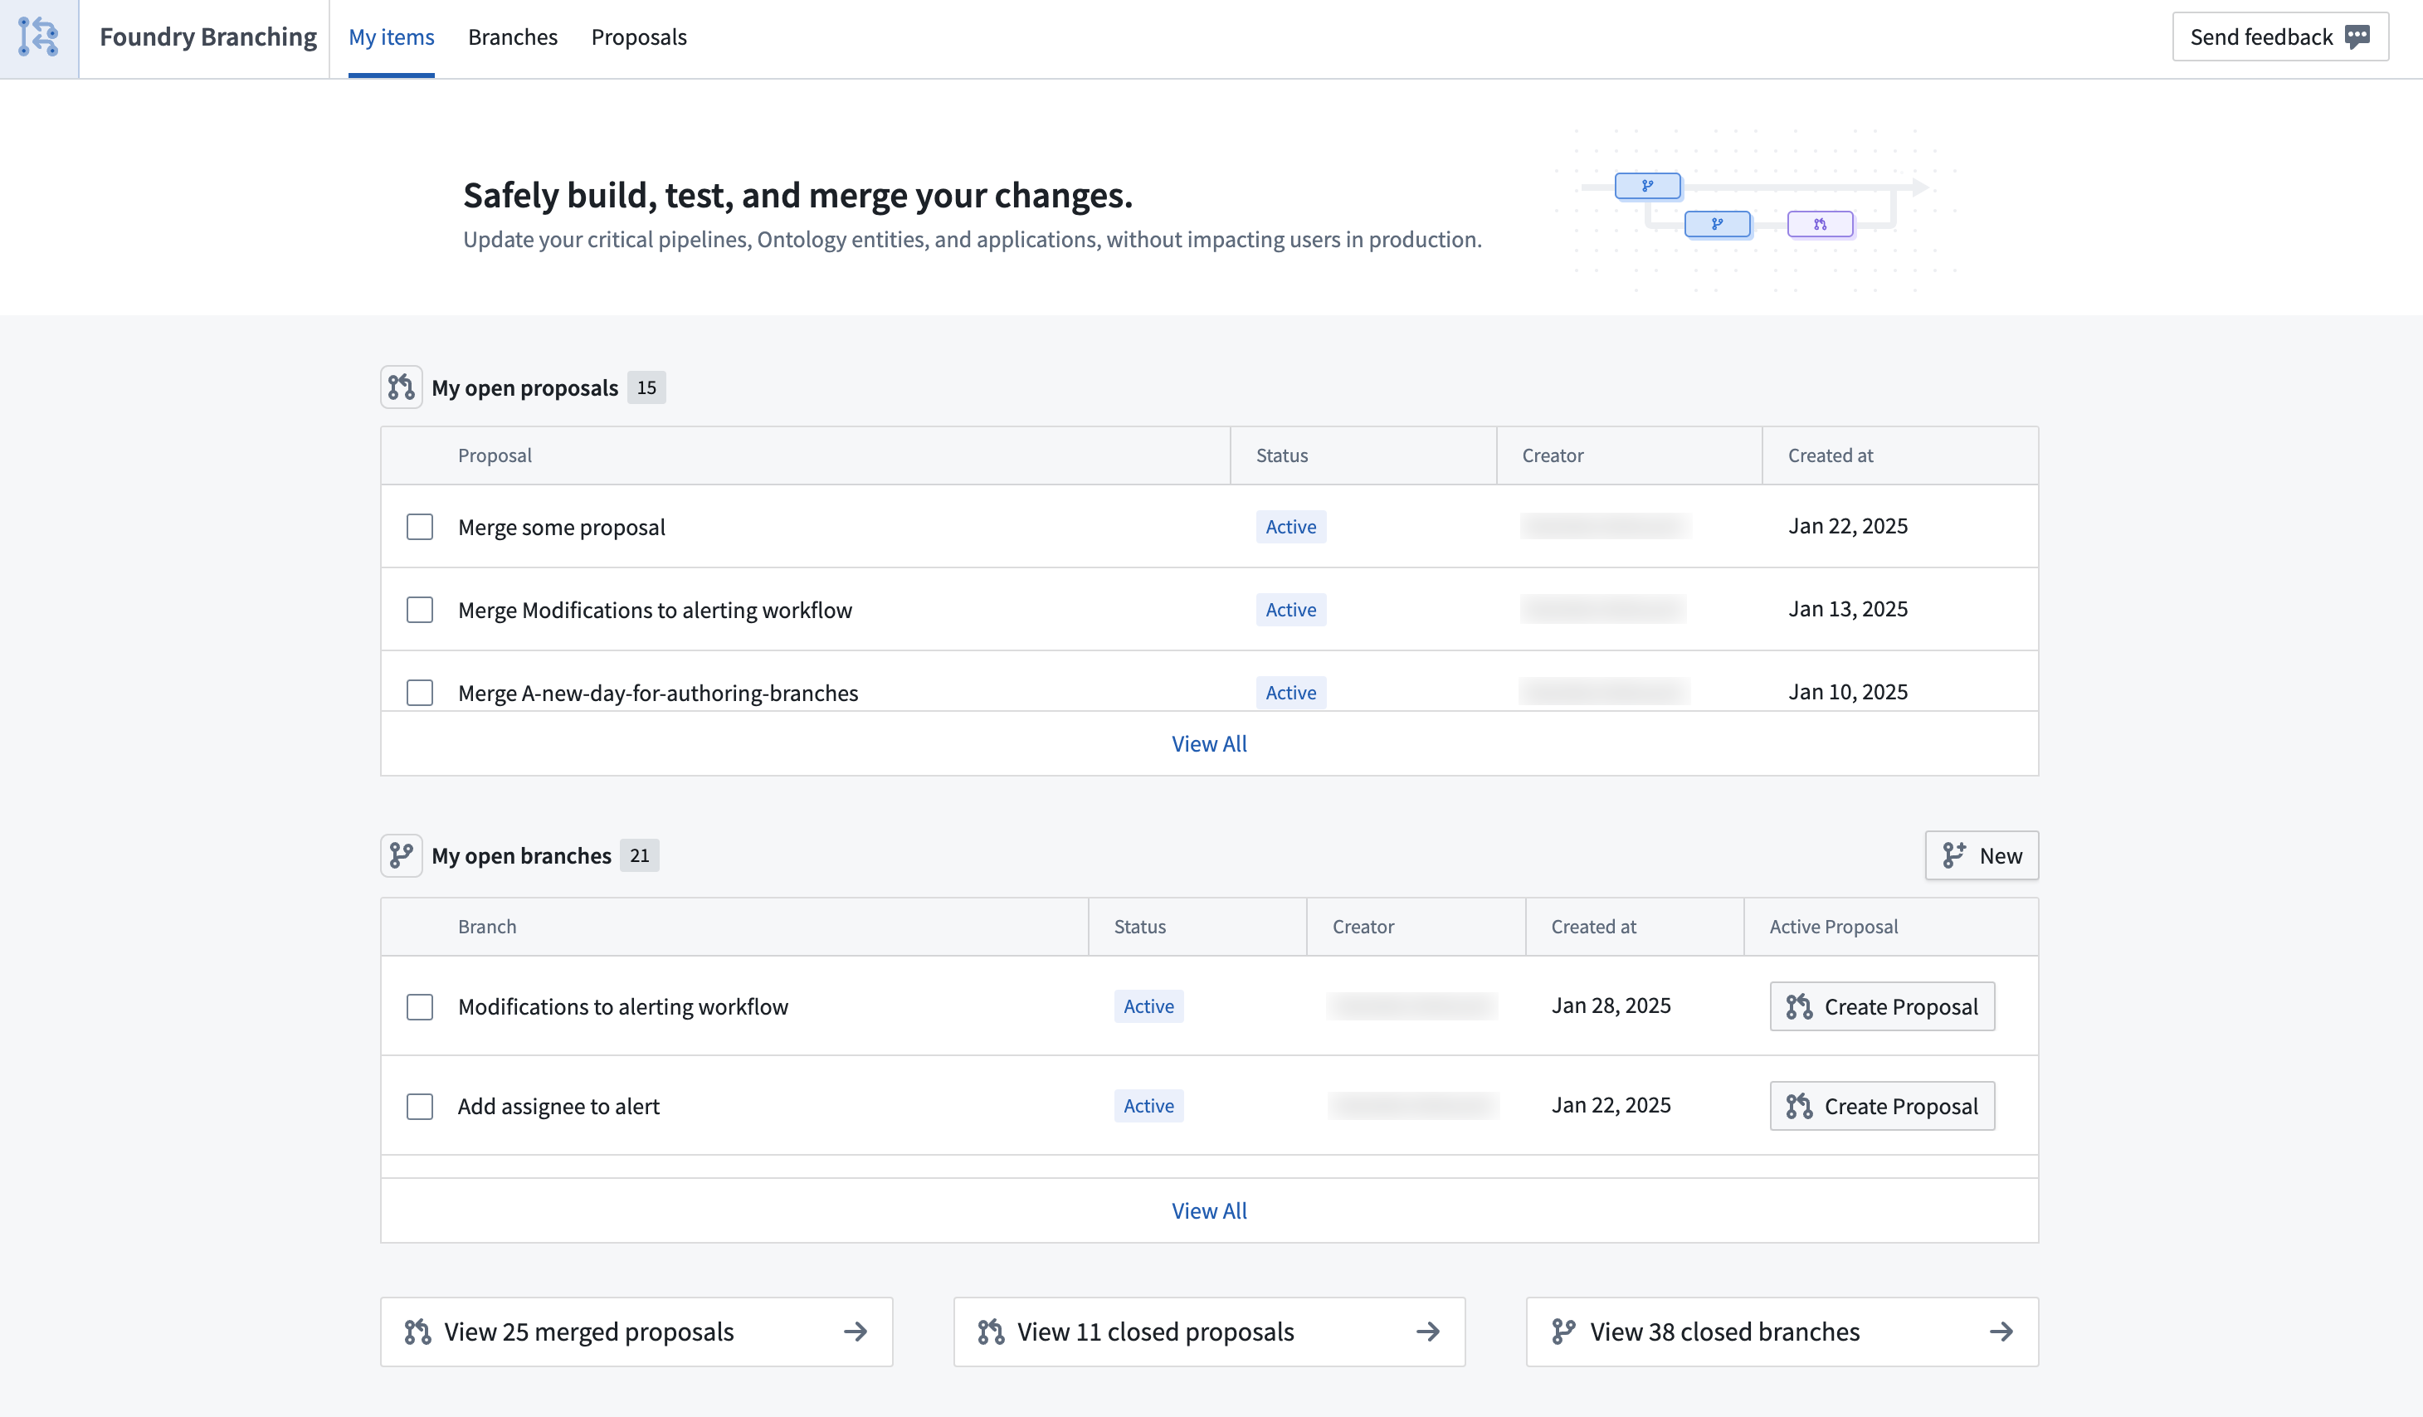Image resolution: width=2423 pixels, height=1417 pixels.
Task: Click the My items tab
Action: pos(390,37)
